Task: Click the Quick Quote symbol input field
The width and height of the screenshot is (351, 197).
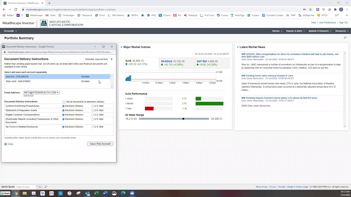Action: 26,187
